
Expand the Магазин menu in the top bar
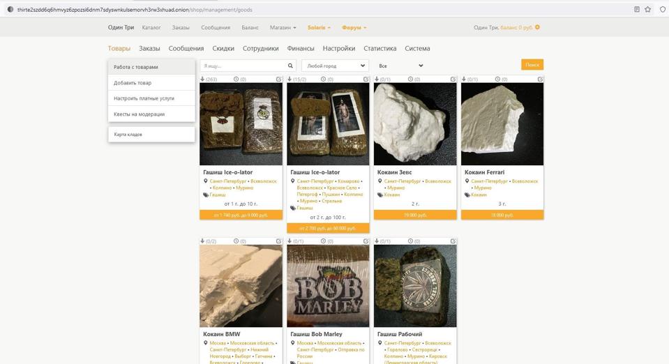click(283, 27)
